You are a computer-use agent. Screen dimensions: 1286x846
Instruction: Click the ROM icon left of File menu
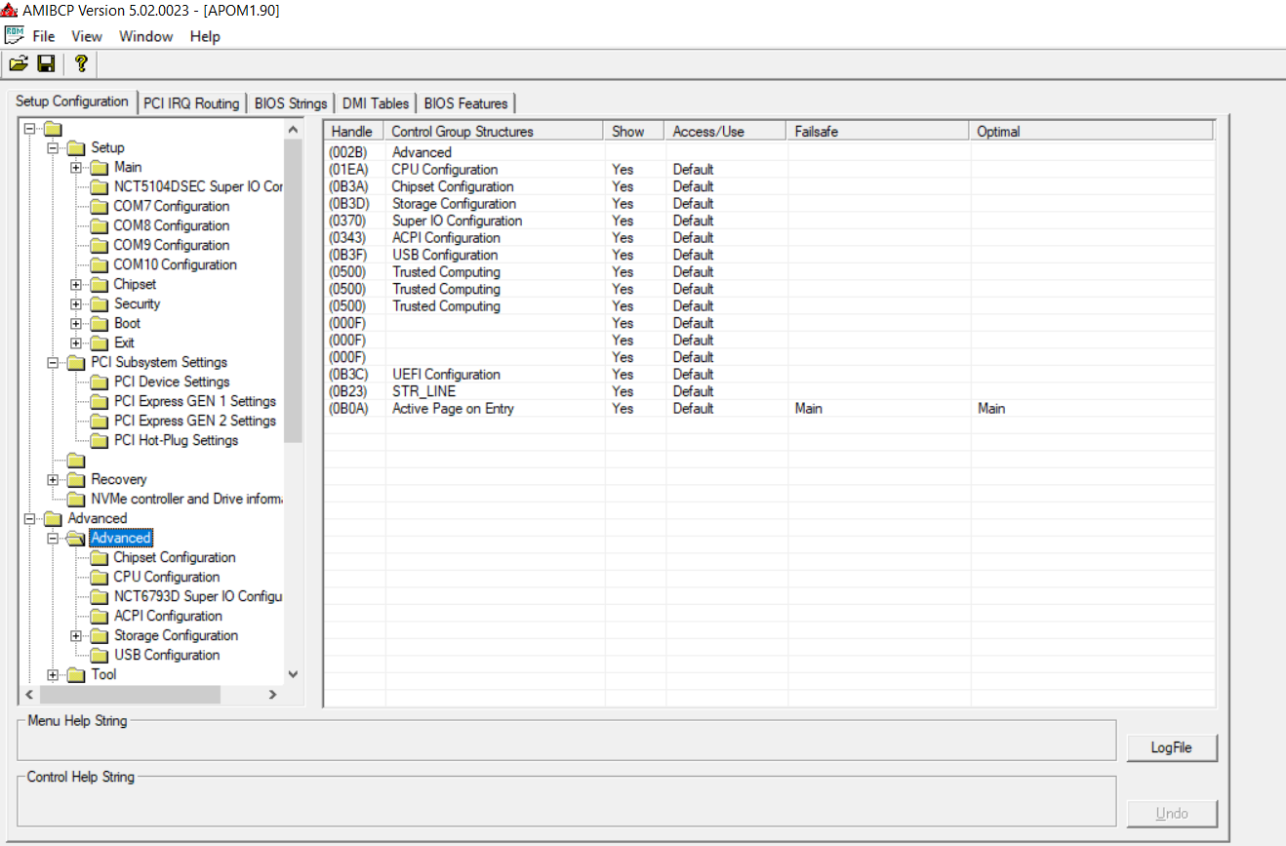tap(15, 36)
